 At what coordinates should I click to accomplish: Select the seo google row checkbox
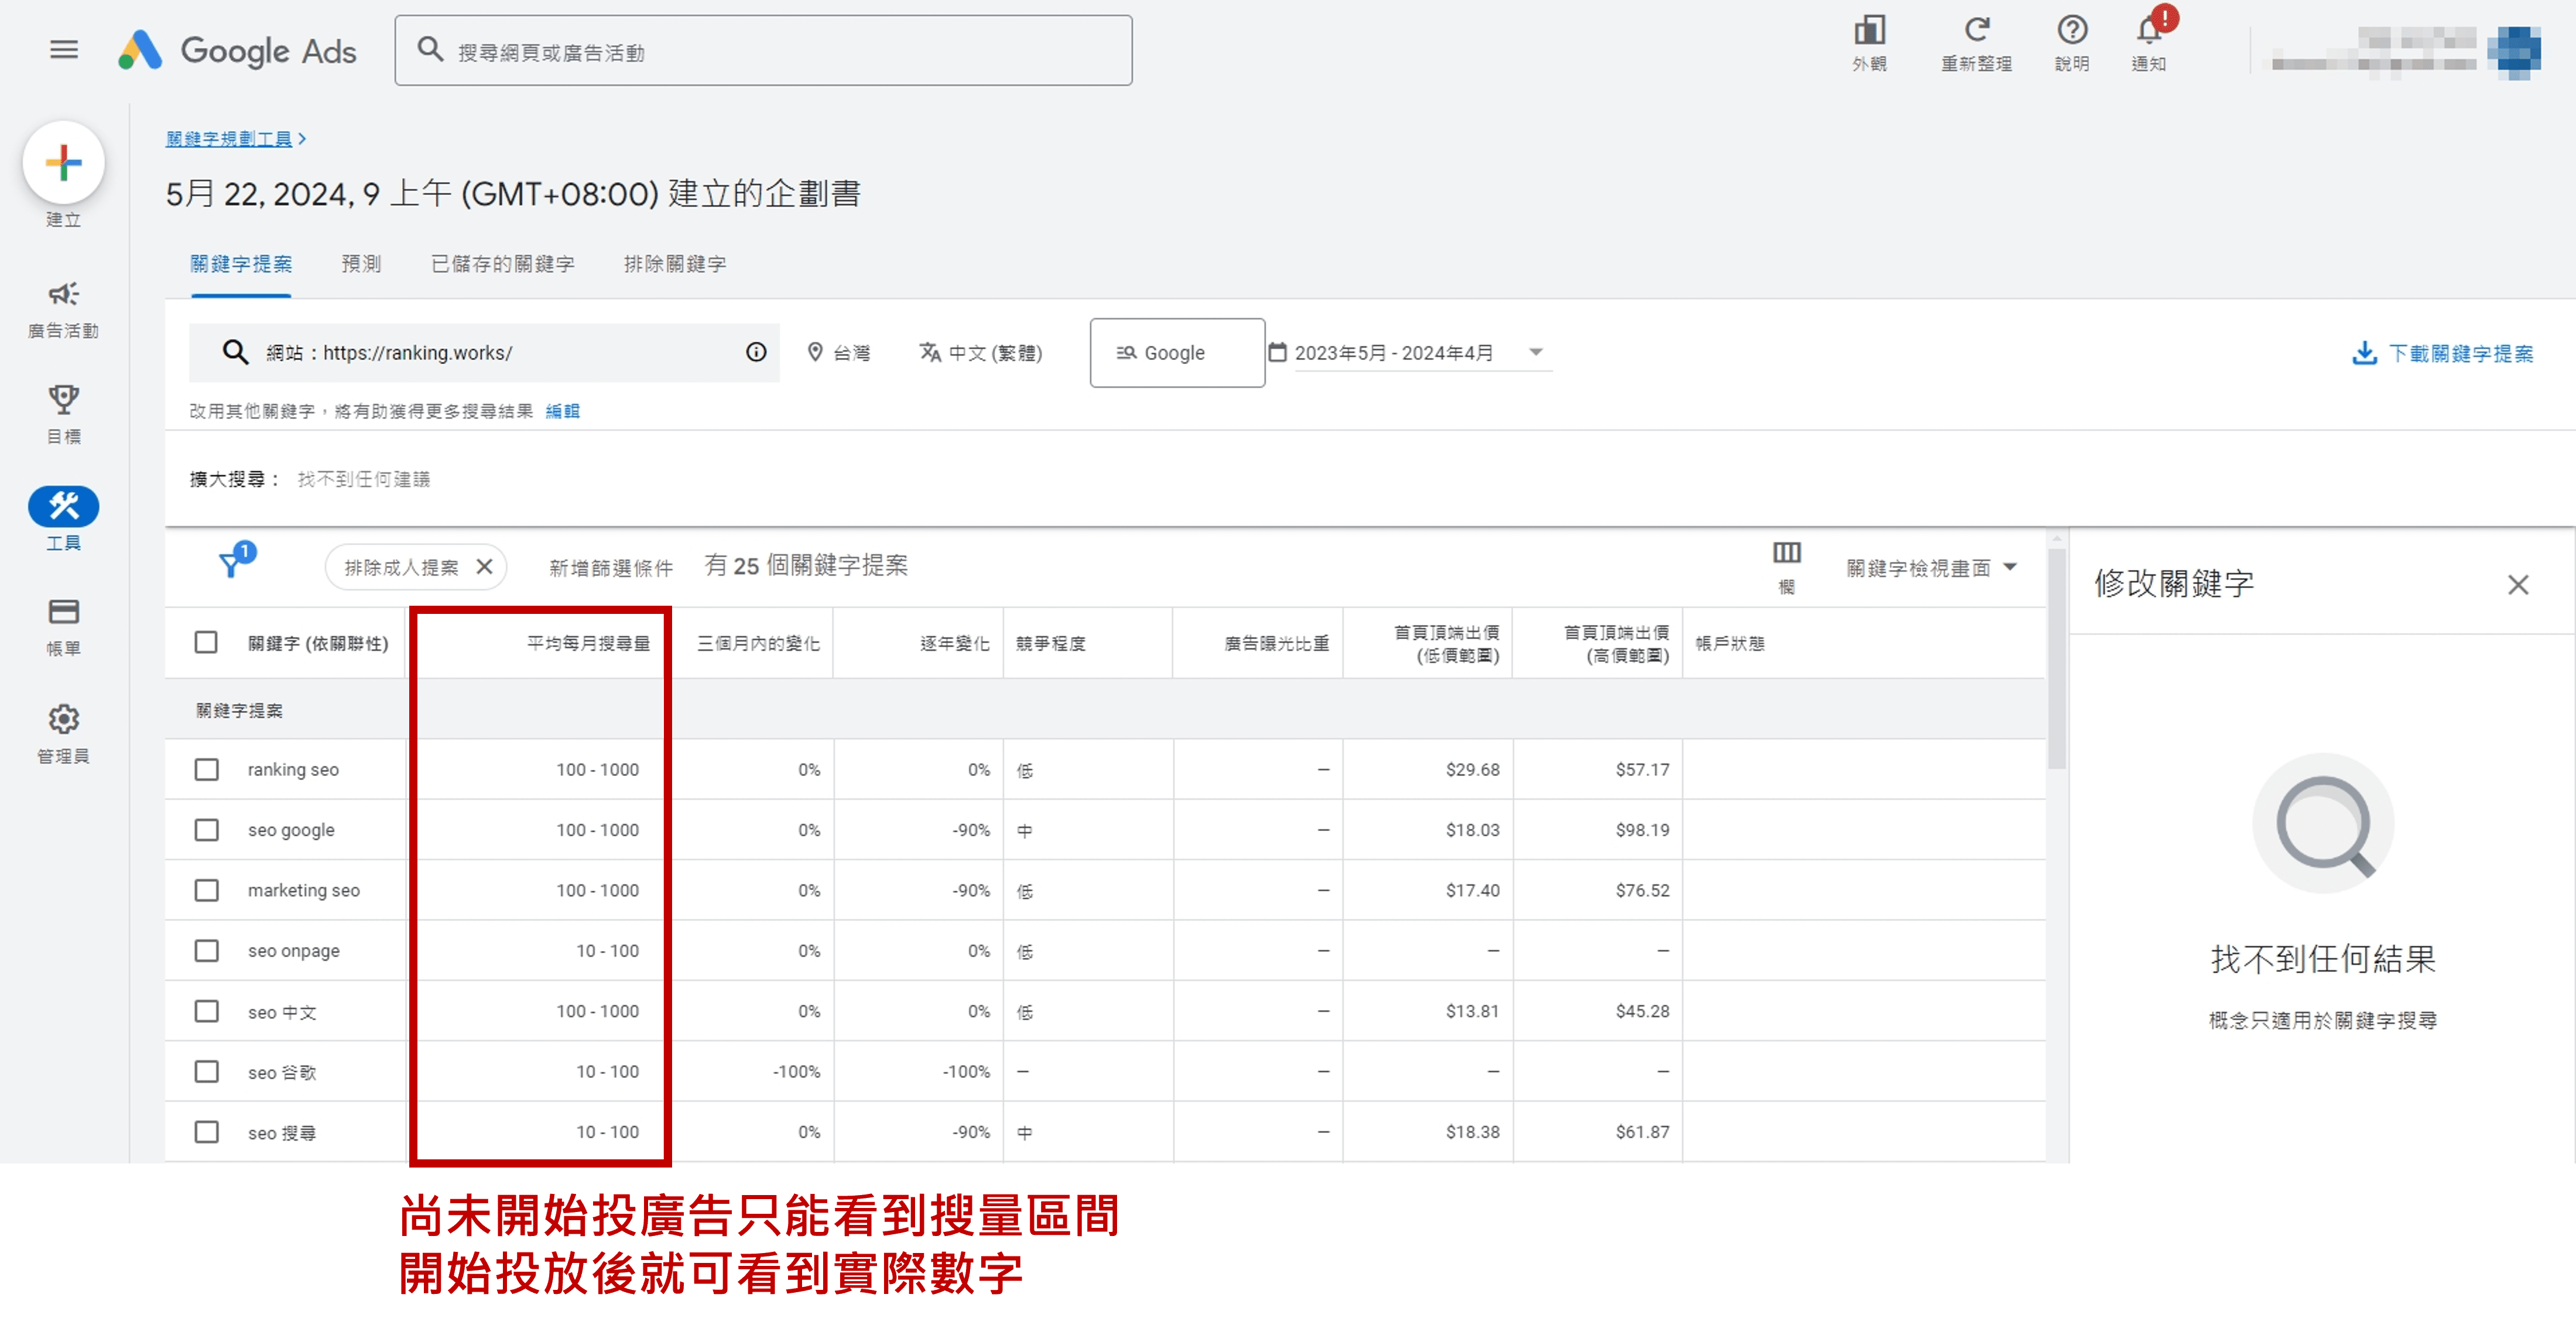tap(206, 830)
